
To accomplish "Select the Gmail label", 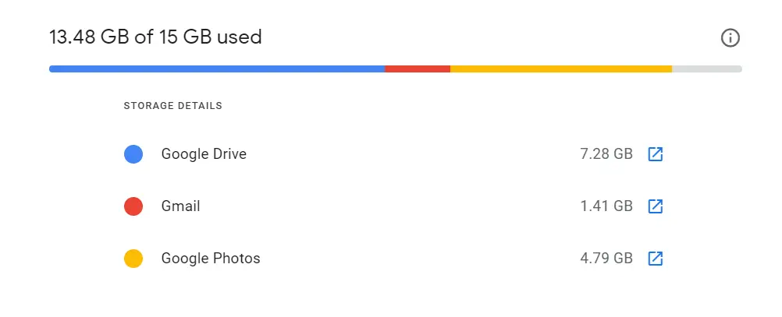I will tap(180, 206).
